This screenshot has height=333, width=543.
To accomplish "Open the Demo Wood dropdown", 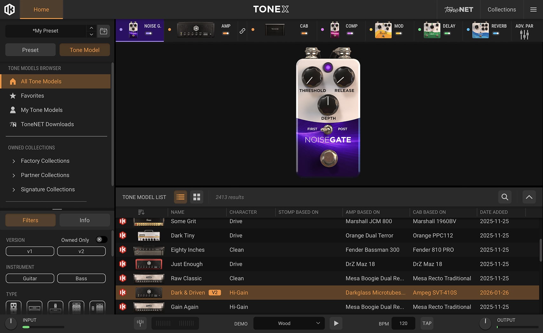I will click(x=289, y=323).
